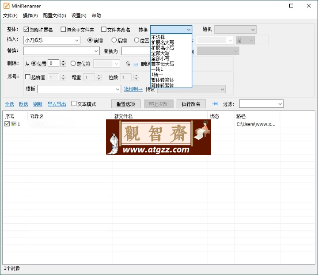Click the 替换为 input field

click(136, 51)
